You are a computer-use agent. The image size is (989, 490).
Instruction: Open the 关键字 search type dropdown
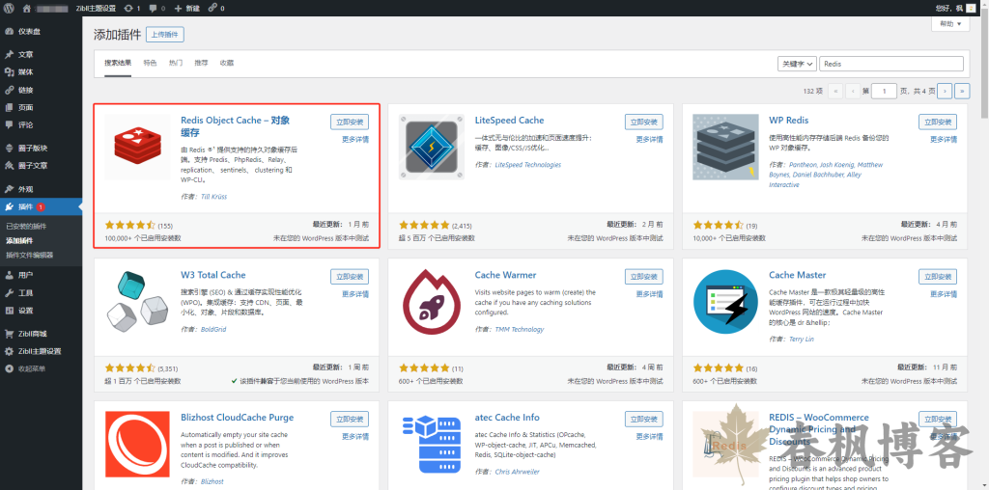pyautogui.click(x=797, y=64)
